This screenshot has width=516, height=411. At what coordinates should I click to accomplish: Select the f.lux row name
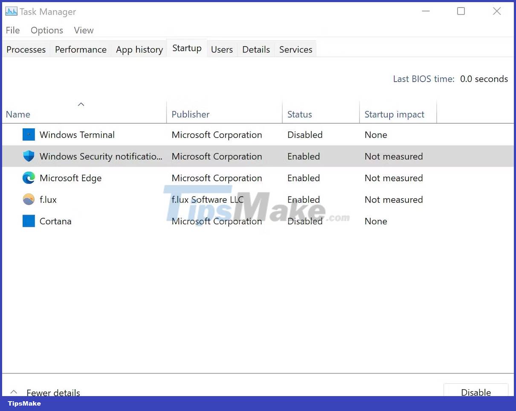pyautogui.click(x=48, y=200)
